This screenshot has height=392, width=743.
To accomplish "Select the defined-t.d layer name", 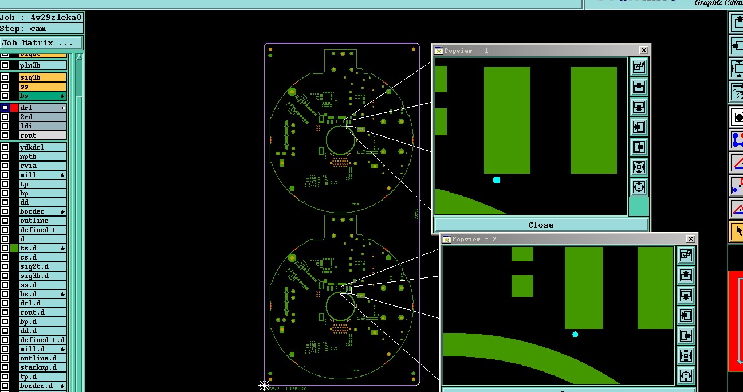I will [43, 340].
